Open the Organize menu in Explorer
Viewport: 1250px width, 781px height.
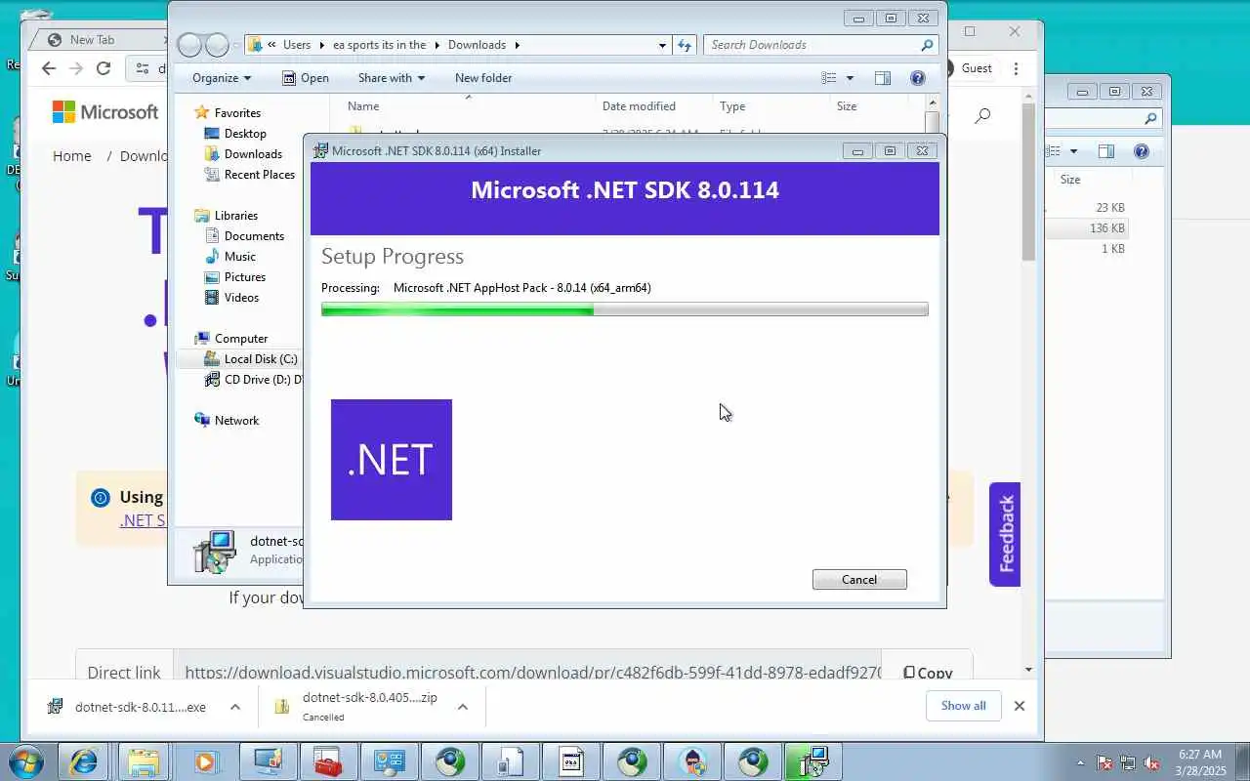[x=222, y=78]
